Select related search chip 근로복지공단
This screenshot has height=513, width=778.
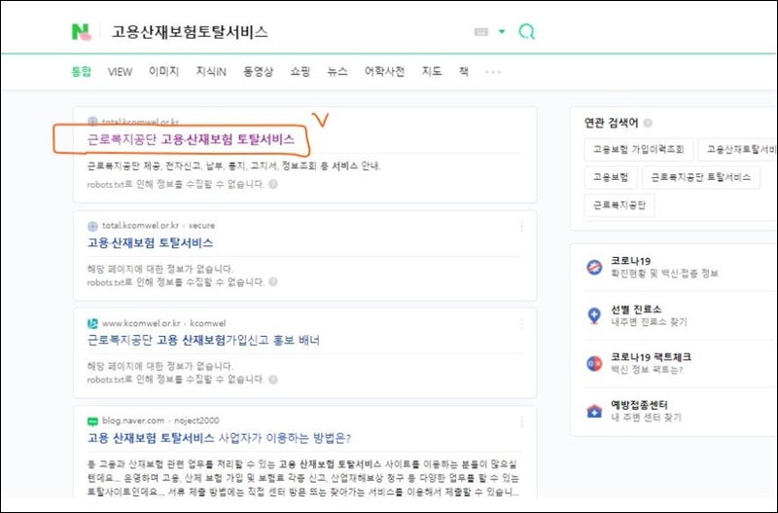click(x=619, y=205)
